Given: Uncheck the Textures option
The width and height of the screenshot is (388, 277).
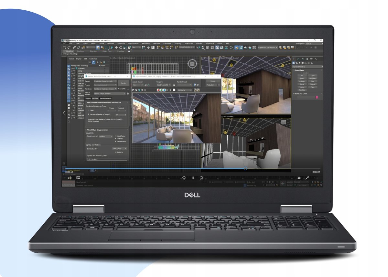Looking at the screenshot, I should click(x=116, y=139).
